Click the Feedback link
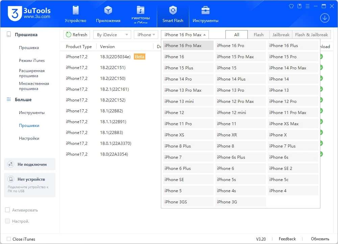Viewport: 338px width, 244px height. click(287, 239)
